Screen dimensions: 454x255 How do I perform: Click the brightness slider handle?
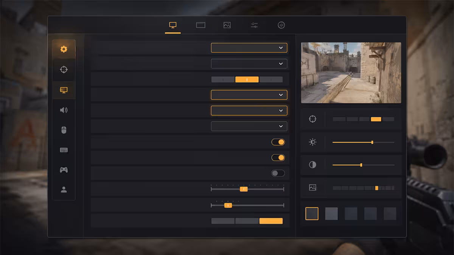pyautogui.click(x=372, y=142)
